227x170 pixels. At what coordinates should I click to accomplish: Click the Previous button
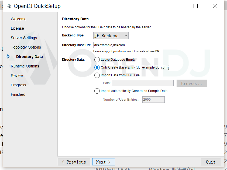pyautogui.click(x=74, y=162)
